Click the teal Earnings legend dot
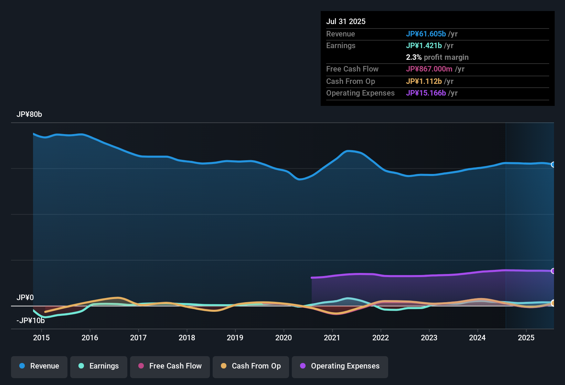565x385 pixels. click(81, 366)
